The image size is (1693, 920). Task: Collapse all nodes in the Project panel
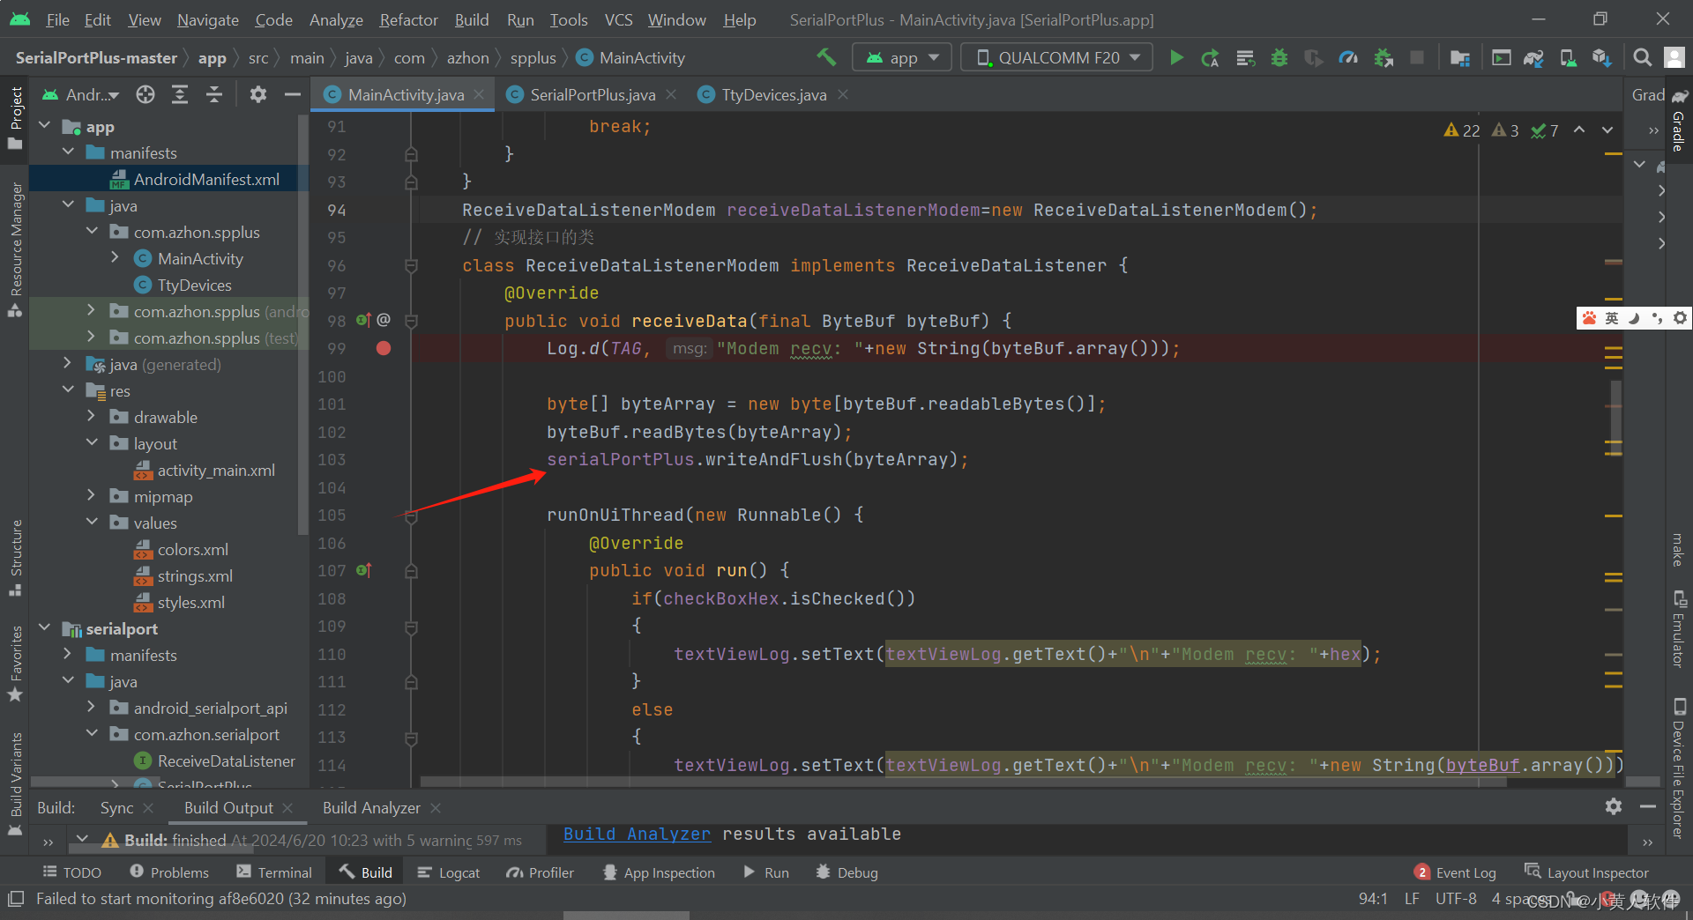tap(214, 94)
